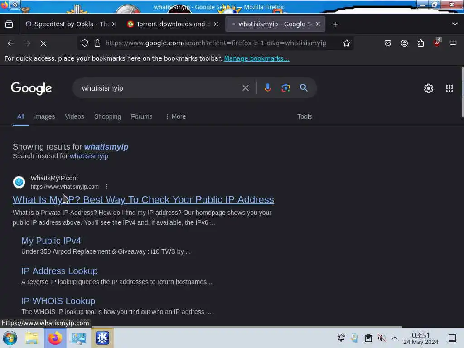
Task: Open What Is My IP result title
Action: point(143,200)
